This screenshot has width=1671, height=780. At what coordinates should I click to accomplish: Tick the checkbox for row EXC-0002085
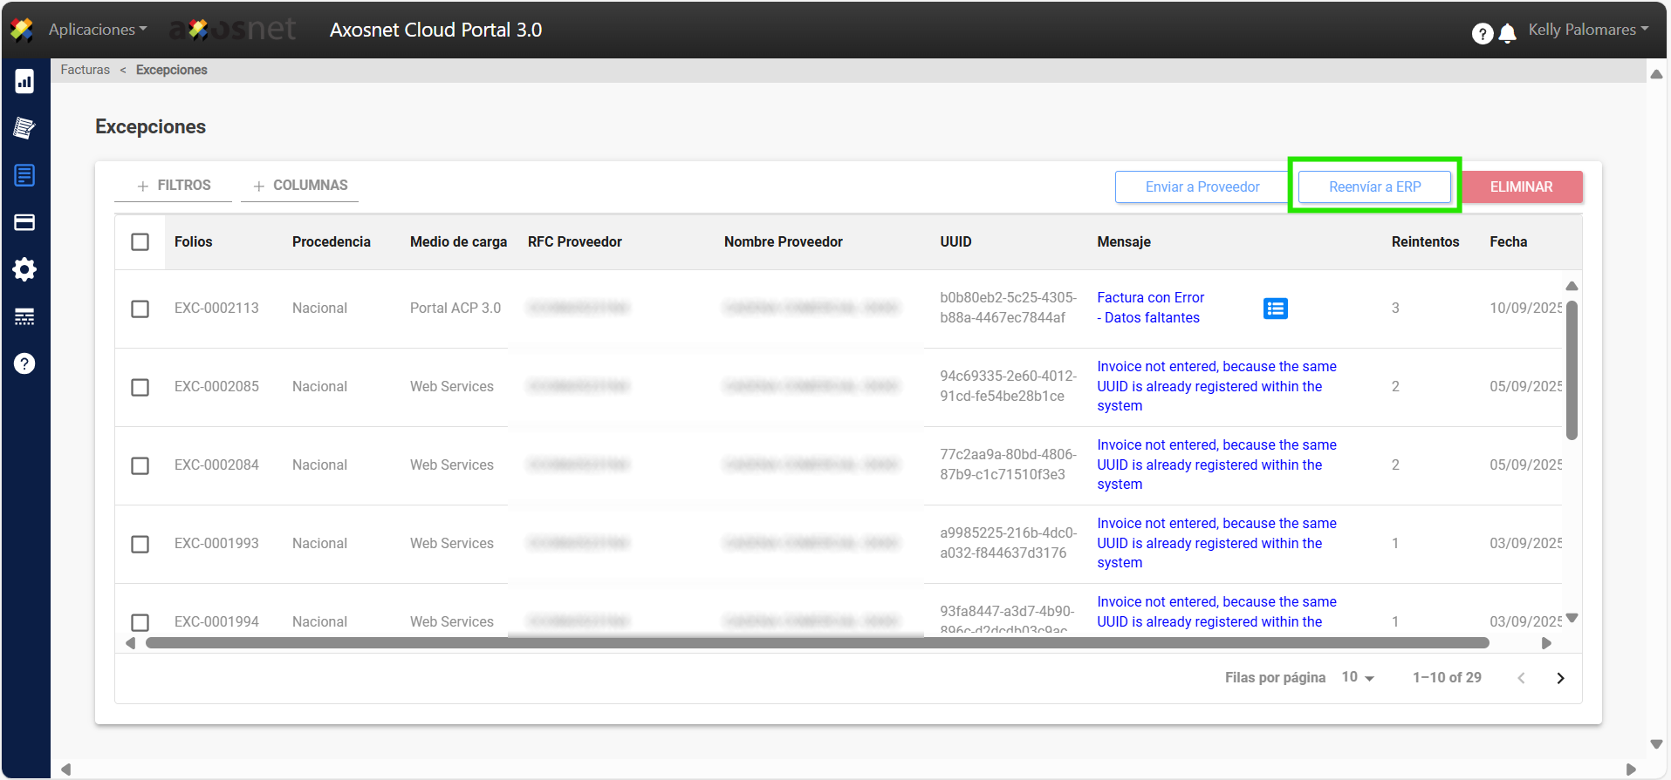(140, 387)
